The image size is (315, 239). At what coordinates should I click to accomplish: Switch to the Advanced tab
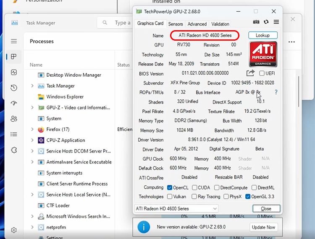point(197,24)
